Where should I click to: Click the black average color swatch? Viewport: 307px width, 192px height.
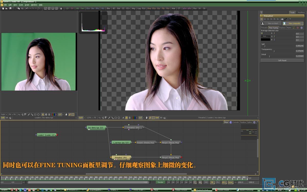point(266,40)
